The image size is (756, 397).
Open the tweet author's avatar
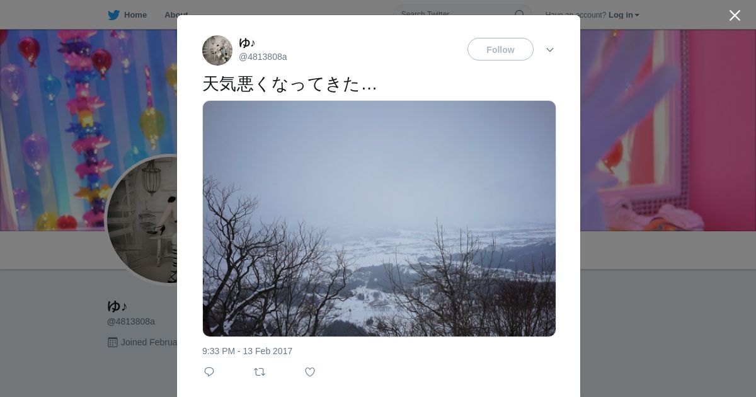point(217,50)
